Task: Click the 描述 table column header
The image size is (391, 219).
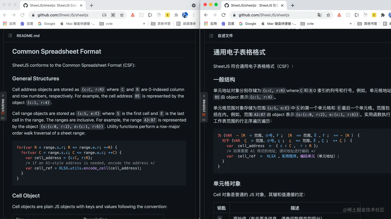Action: (295, 208)
